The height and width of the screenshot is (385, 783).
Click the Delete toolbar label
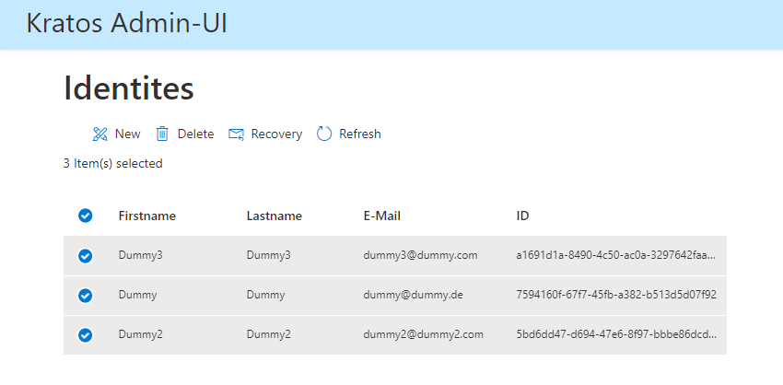195,134
